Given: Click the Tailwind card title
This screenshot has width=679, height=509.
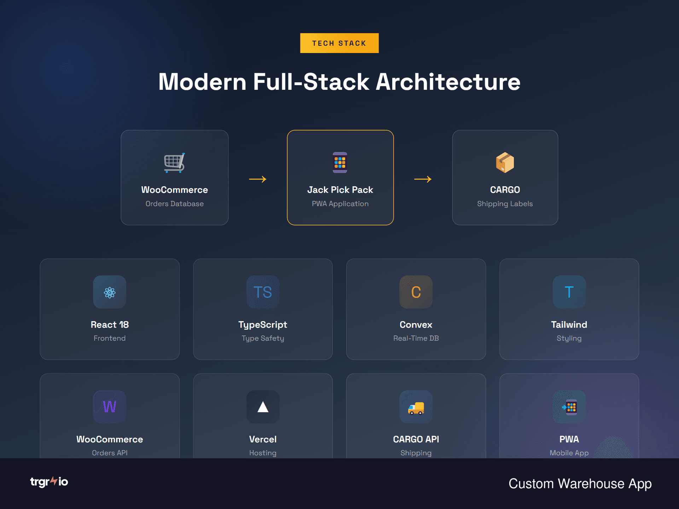Looking at the screenshot, I should (569, 324).
